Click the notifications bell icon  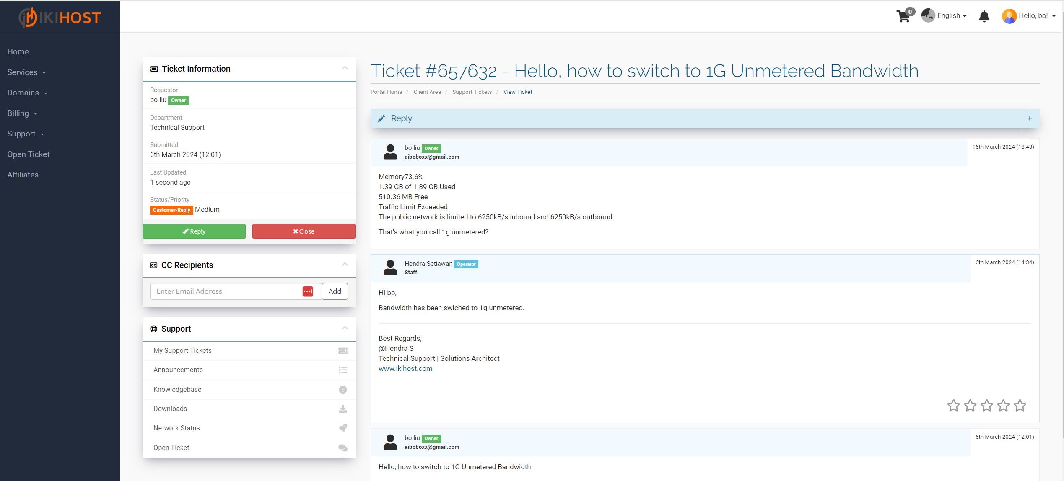point(984,16)
